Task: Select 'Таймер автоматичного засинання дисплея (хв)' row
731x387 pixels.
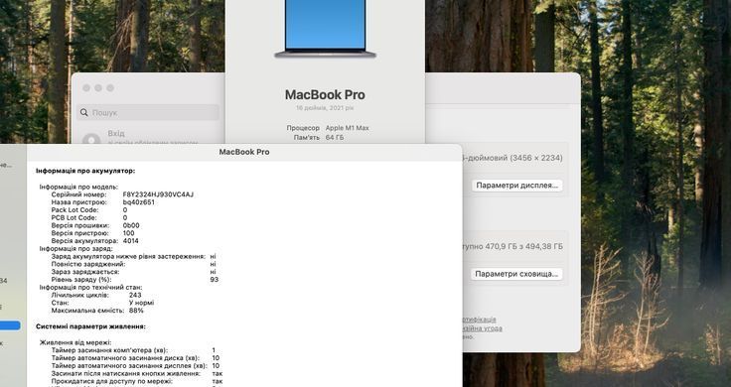Action: point(135,365)
